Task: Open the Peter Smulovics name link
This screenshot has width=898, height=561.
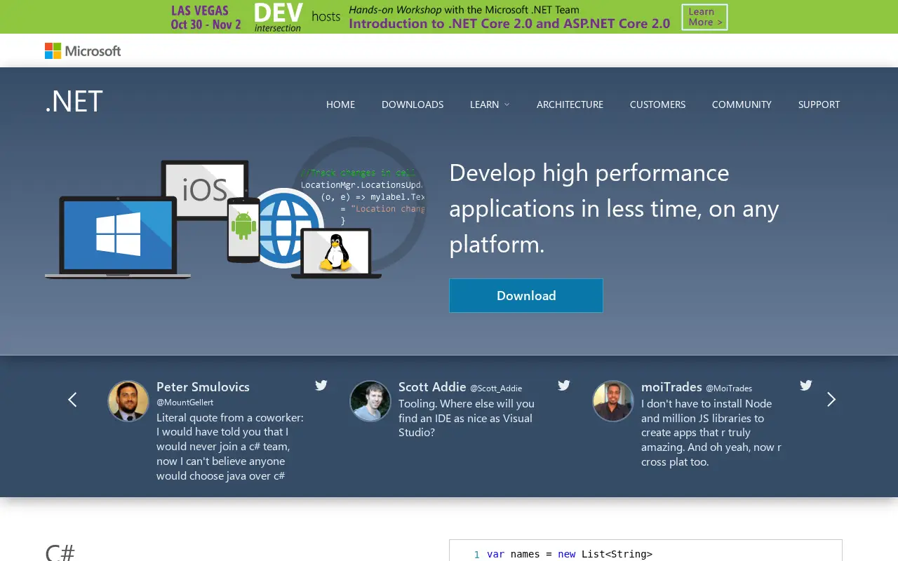Action: [x=203, y=387]
